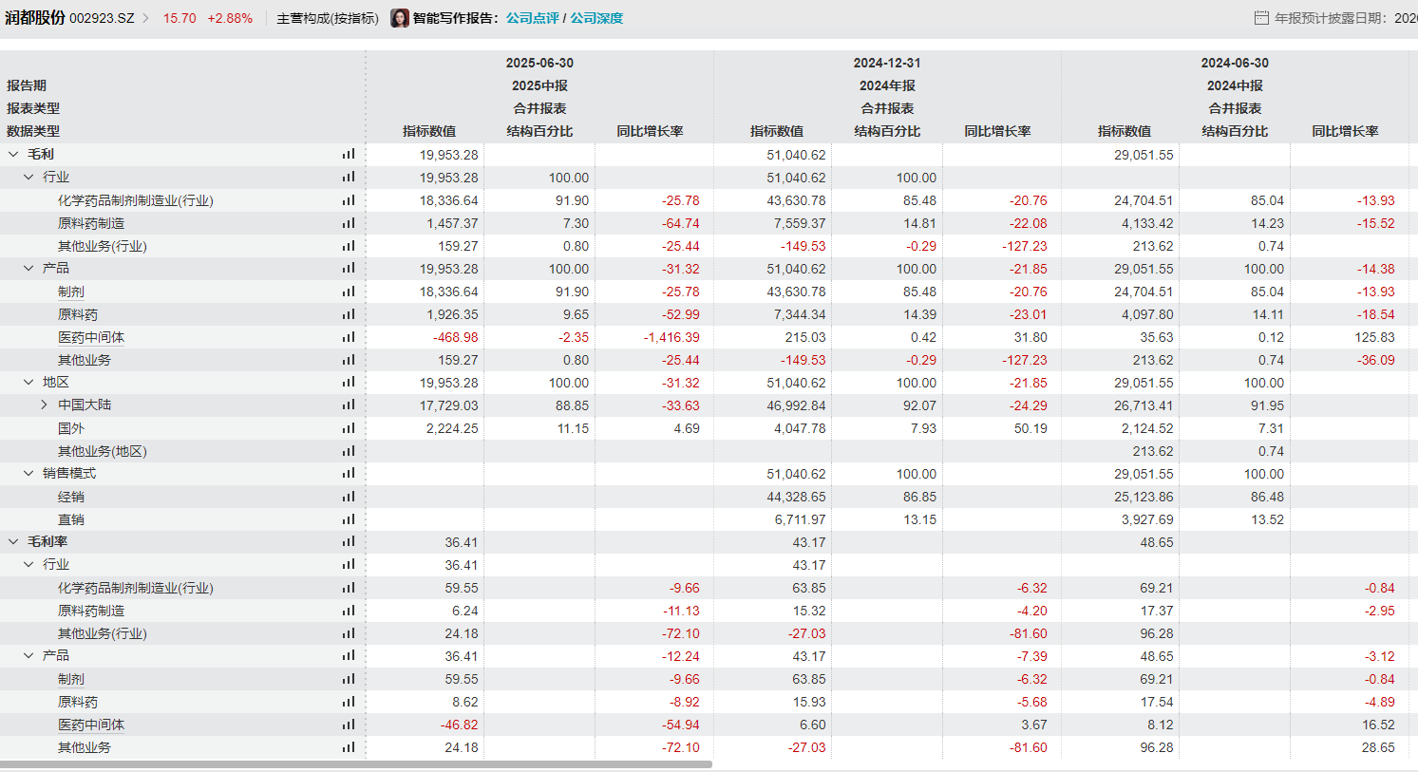Open the 公司点评 link
Screen dimensions: 1418x772
coord(532,18)
